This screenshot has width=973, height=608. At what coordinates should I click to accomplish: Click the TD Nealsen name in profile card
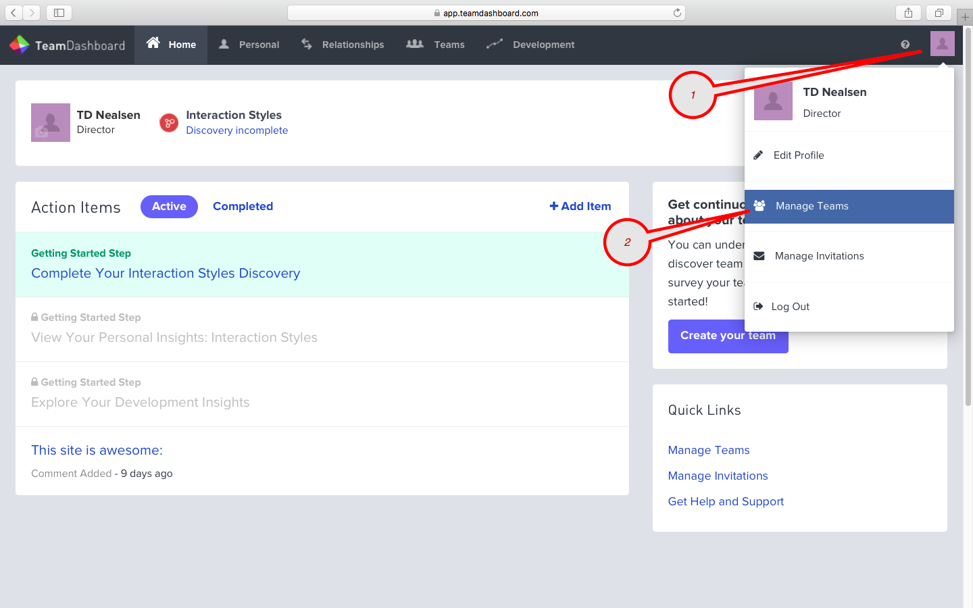click(x=109, y=115)
